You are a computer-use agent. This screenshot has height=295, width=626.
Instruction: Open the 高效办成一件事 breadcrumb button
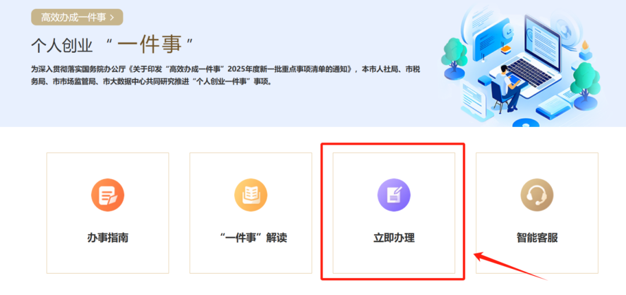pos(77,17)
